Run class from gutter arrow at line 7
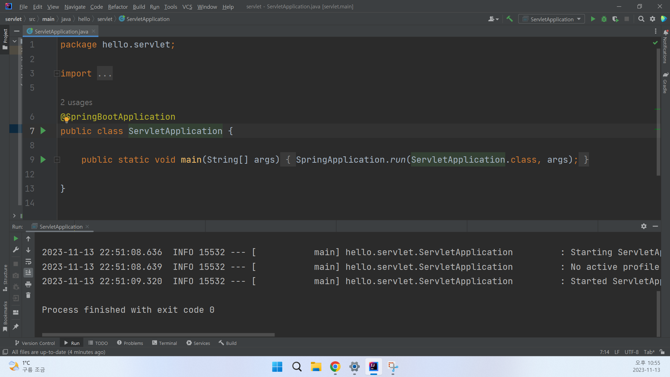The image size is (670, 377). 43,131
